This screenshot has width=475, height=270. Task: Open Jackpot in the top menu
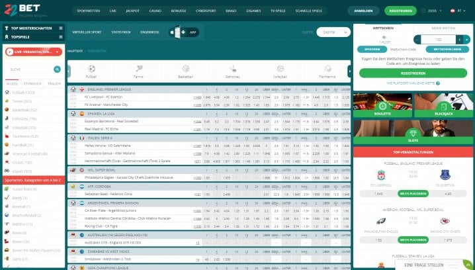click(133, 11)
